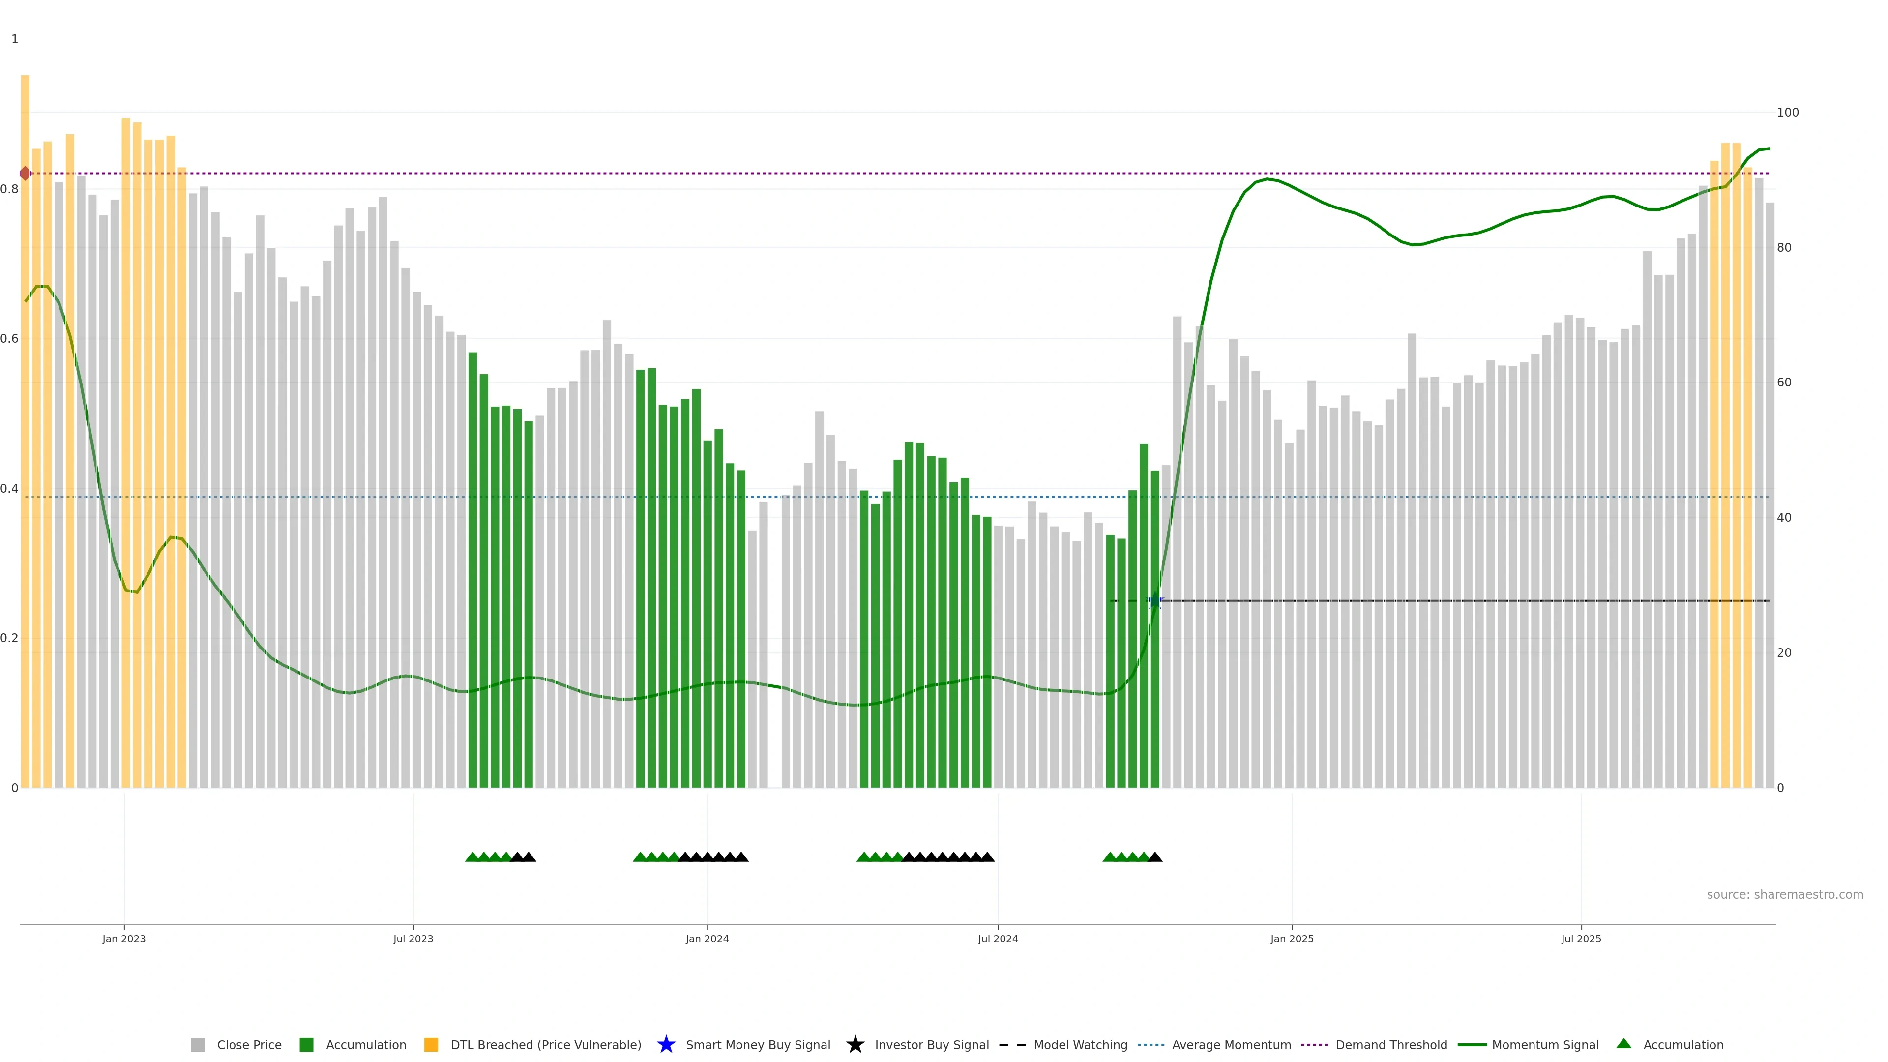Image resolution: width=1888 pixels, height=1062 pixels.
Task: Click the Model Watching dashed line icon in legend
Action: [x=1012, y=1044]
